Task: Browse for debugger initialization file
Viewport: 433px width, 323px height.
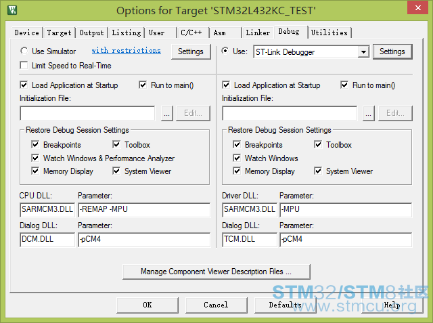Action: (x=368, y=113)
